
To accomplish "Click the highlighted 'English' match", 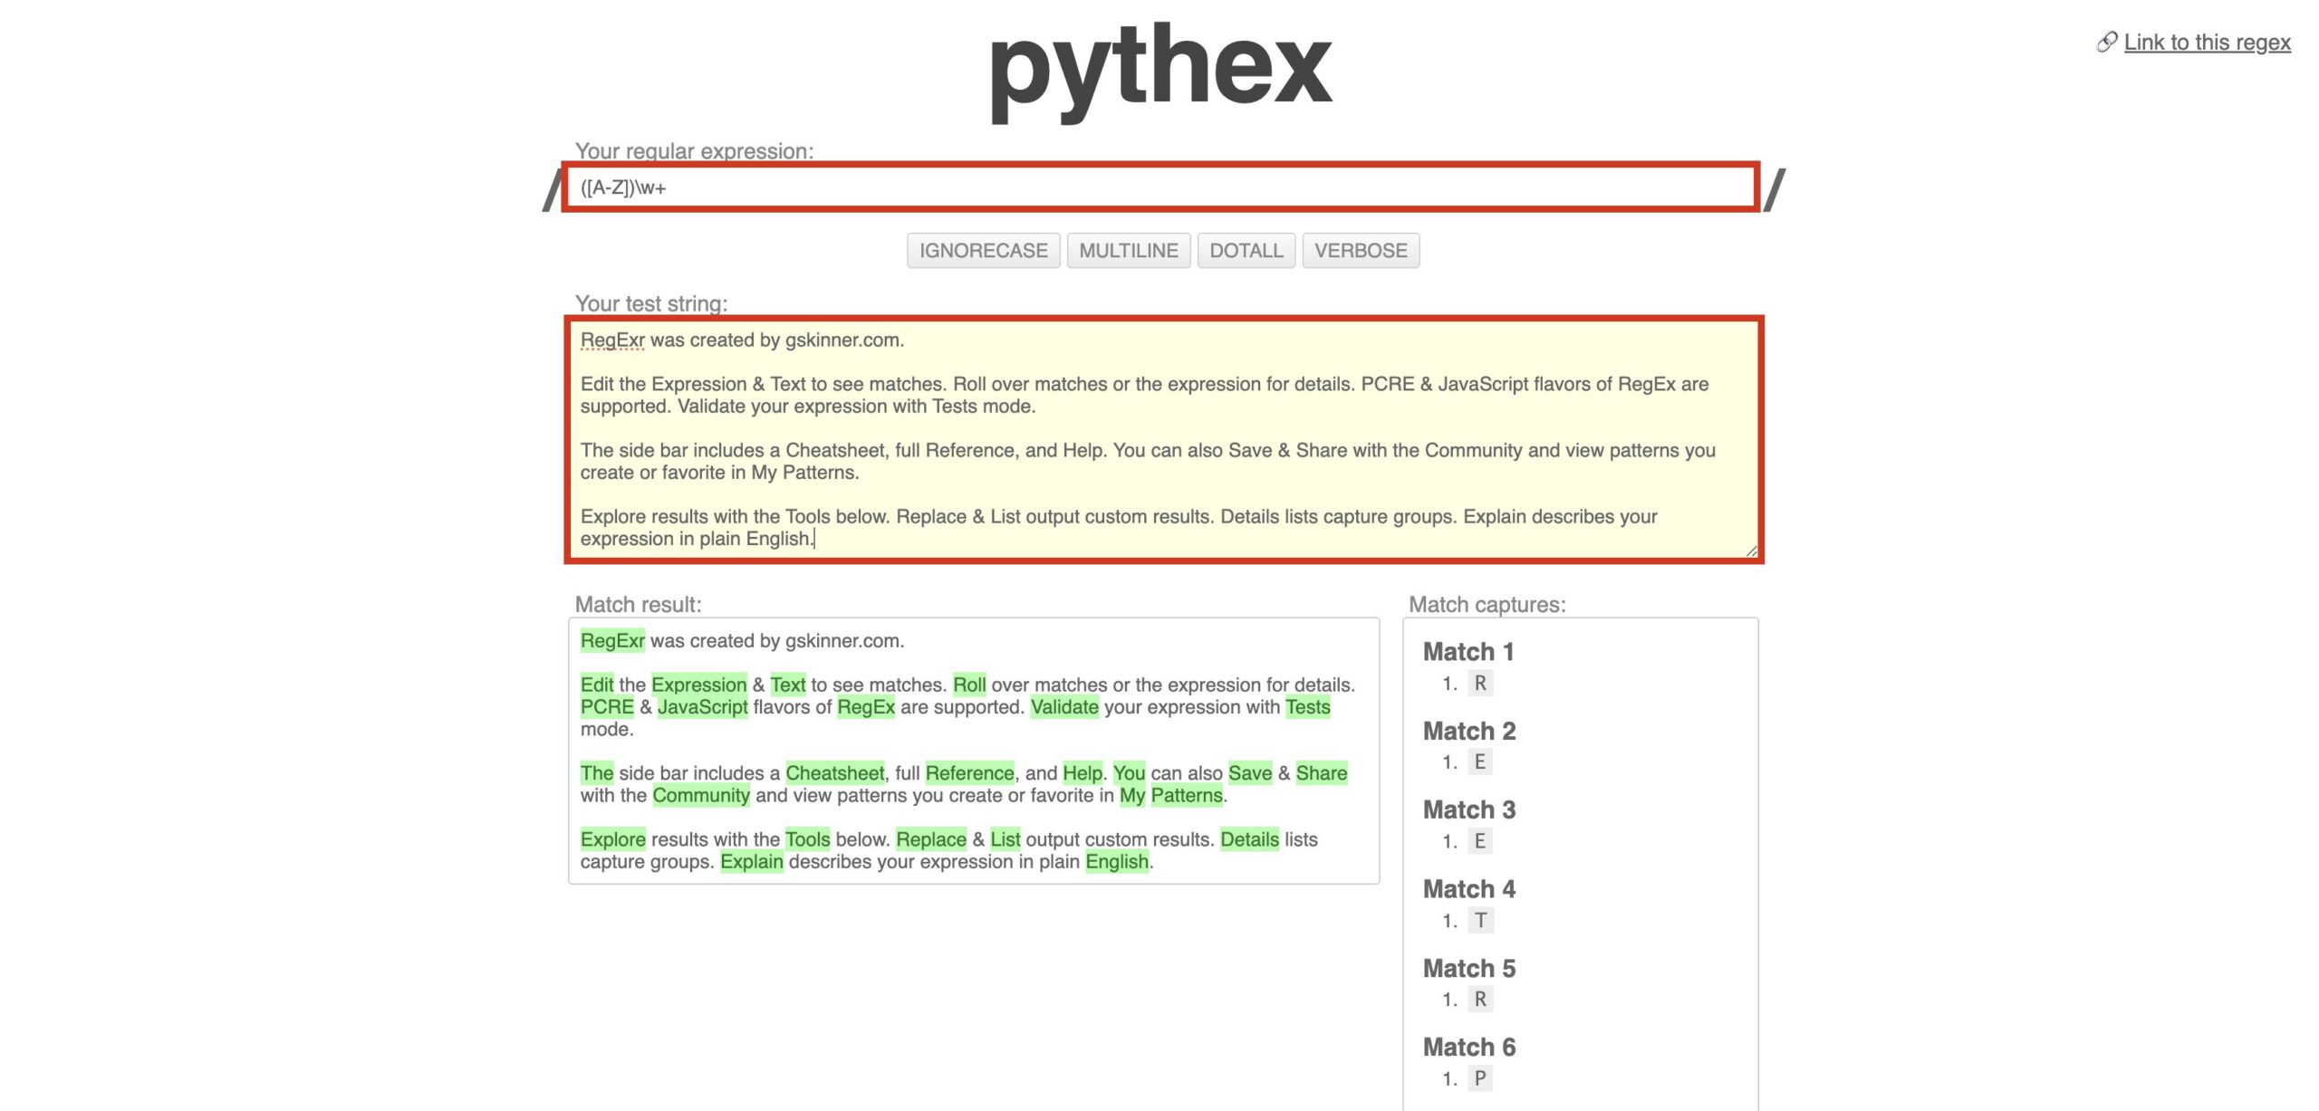I will 1117,861.
